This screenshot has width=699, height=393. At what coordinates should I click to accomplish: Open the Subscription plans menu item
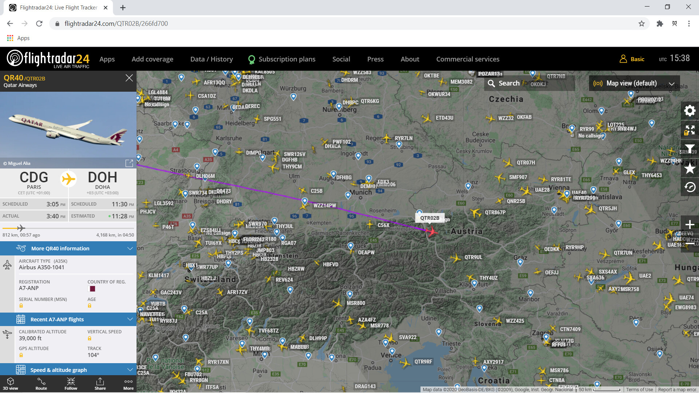pyautogui.click(x=282, y=59)
